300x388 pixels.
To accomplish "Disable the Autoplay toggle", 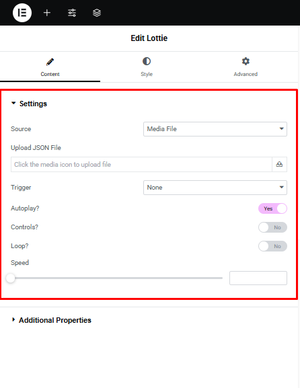I will 272,208.
